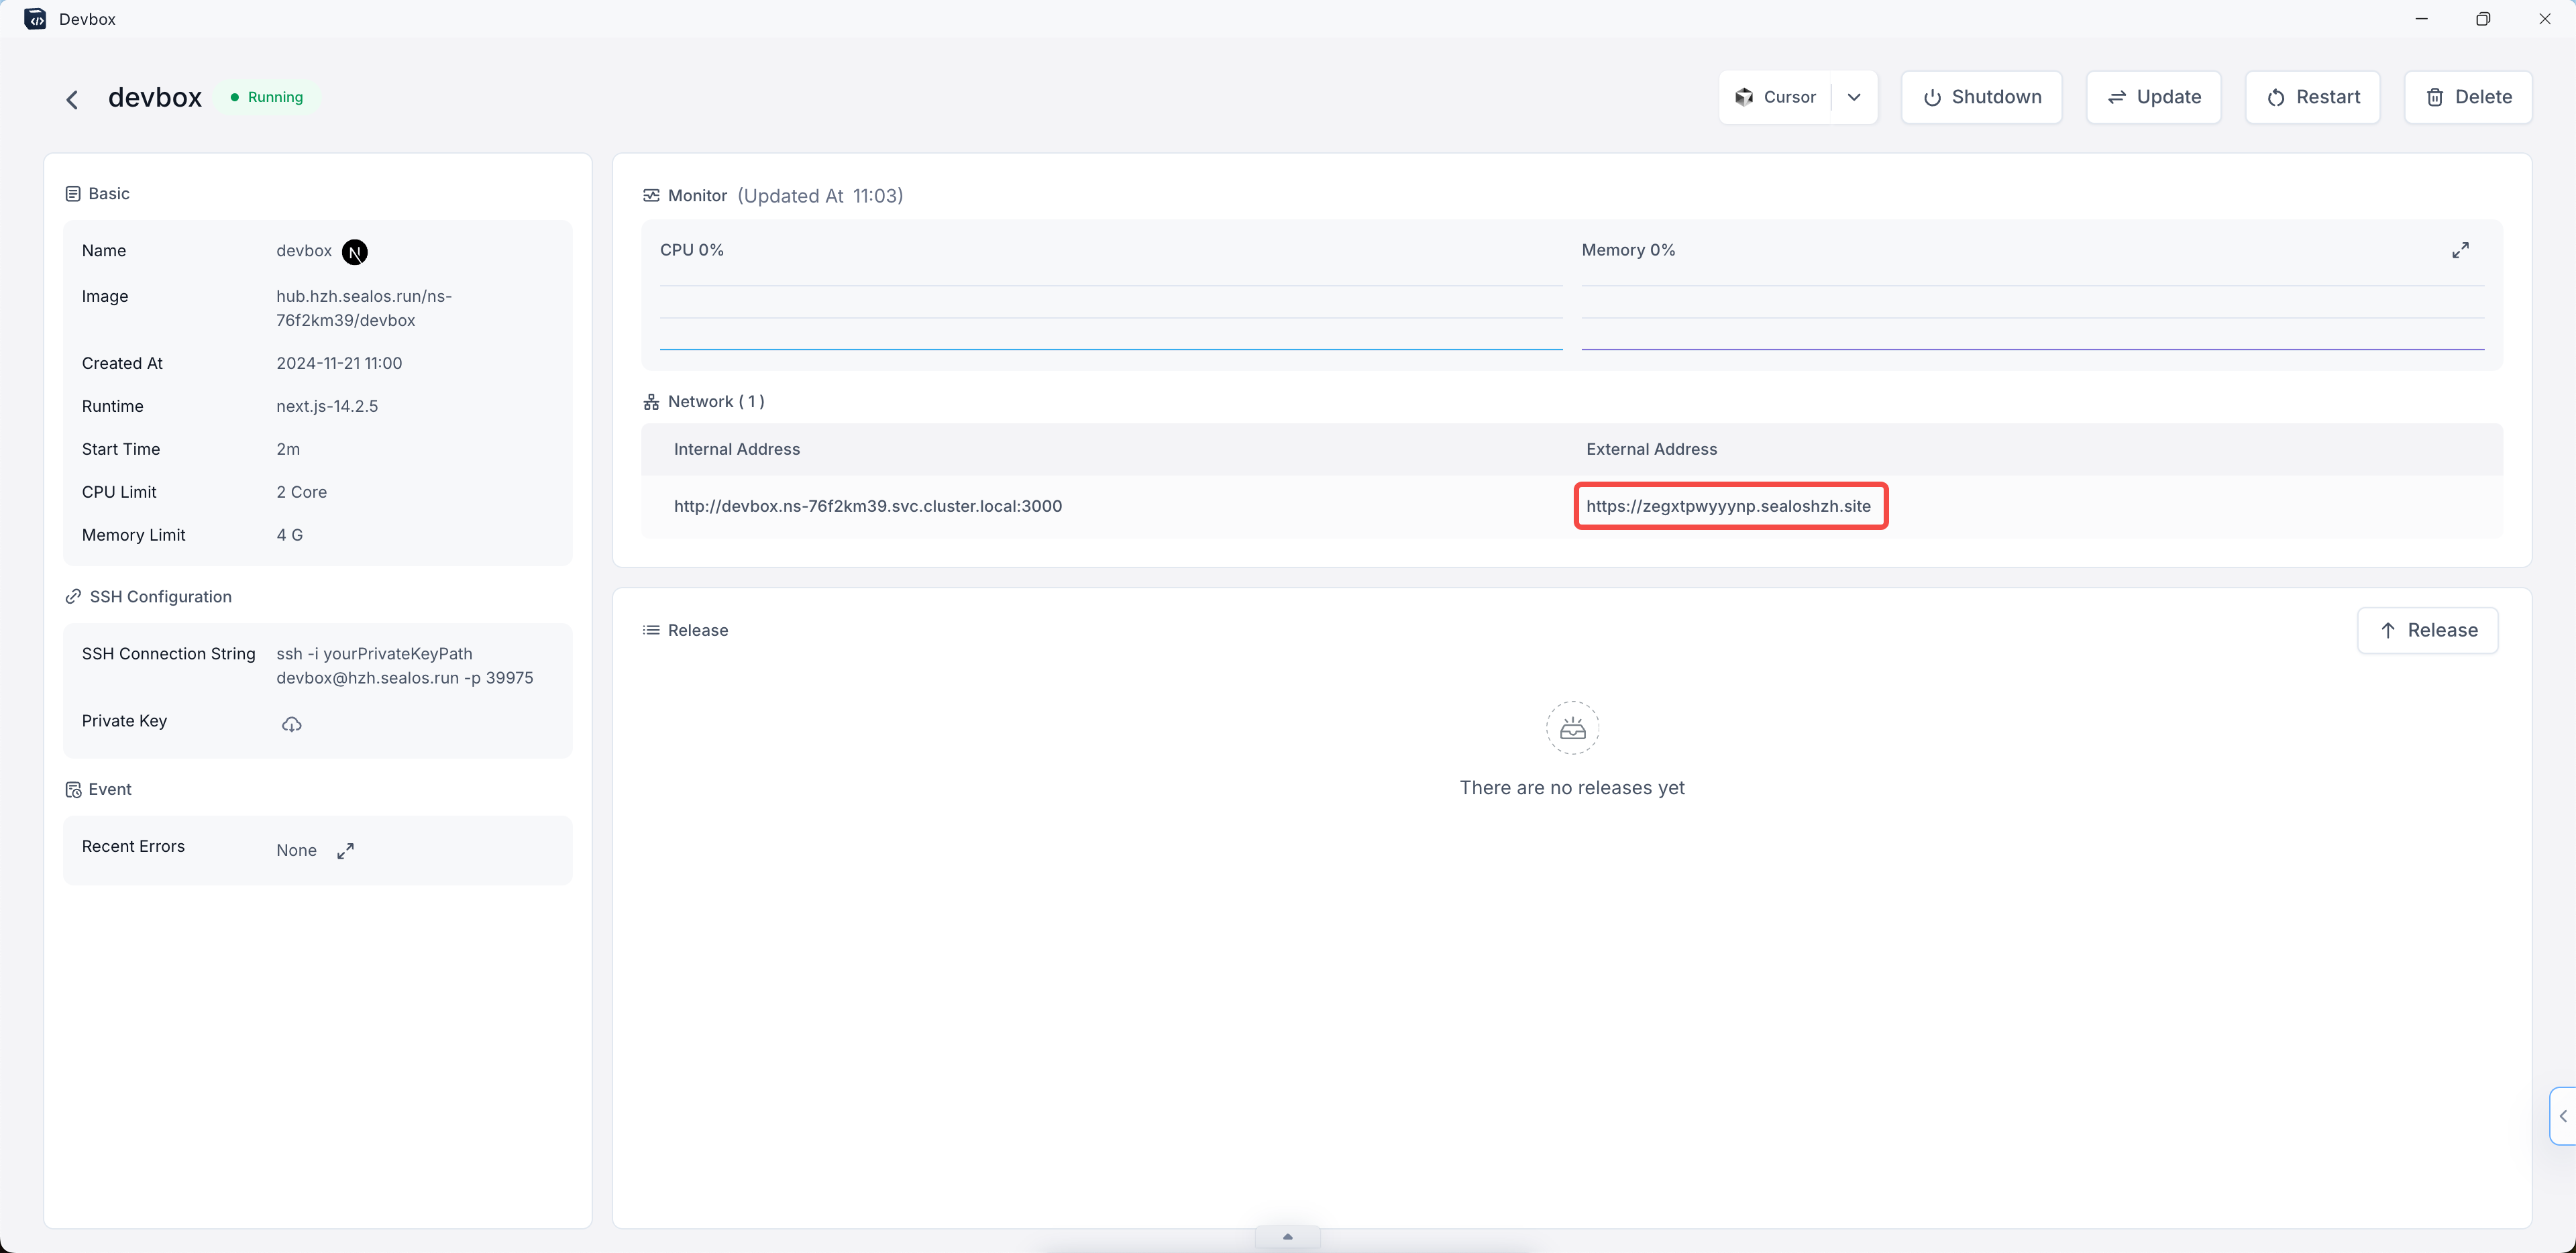Expand the bottom panel handle arrow
This screenshot has height=1253, width=2576.
click(x=1287, y=1237)
